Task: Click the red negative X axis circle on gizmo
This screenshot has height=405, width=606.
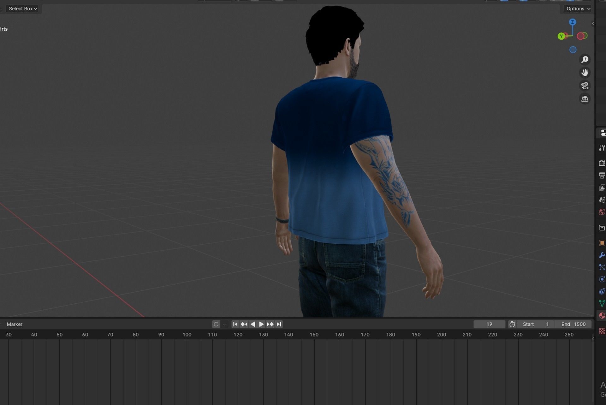Action: tap(580, 36)
